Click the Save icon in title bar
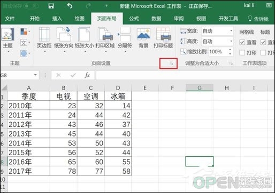Image resolution: width=275 pixels, height=193 pixels. coord(51,6)
